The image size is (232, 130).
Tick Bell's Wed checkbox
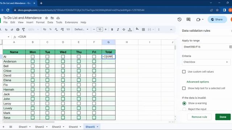pos(63,66)
